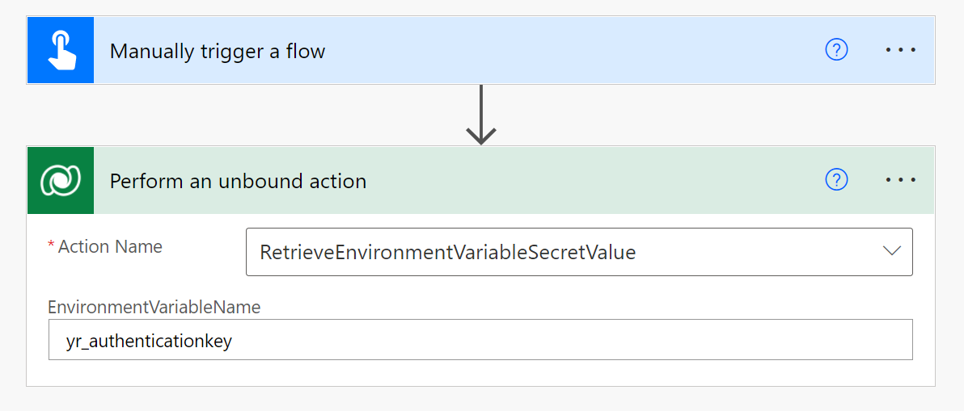964x411 pixels.
Task: Click the connector line below the trigger card
Action: tap(481, 103)
